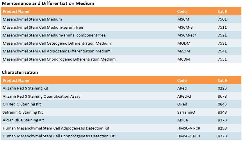Click the Characterization section heading
244x142 pixels.
point(20,72)
